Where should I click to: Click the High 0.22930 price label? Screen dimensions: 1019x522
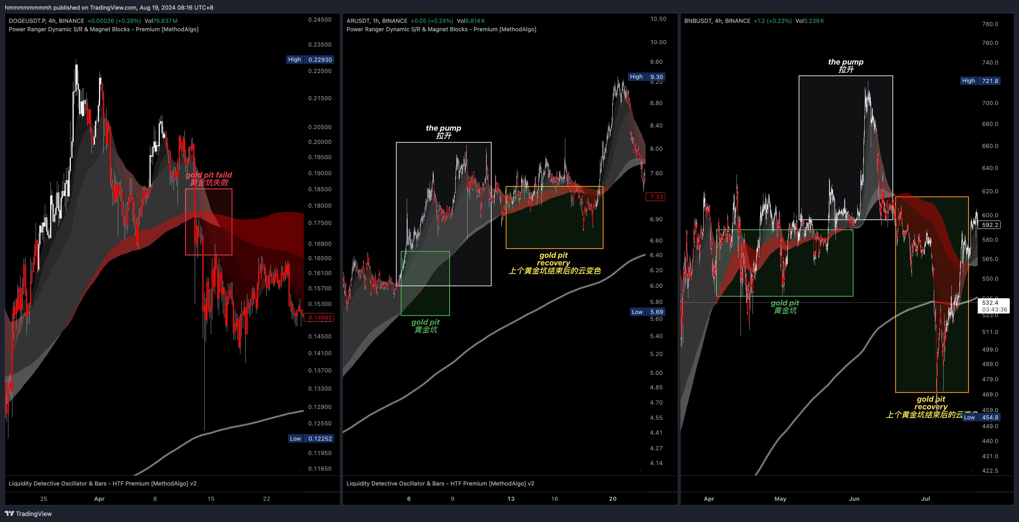coord(311,59)
